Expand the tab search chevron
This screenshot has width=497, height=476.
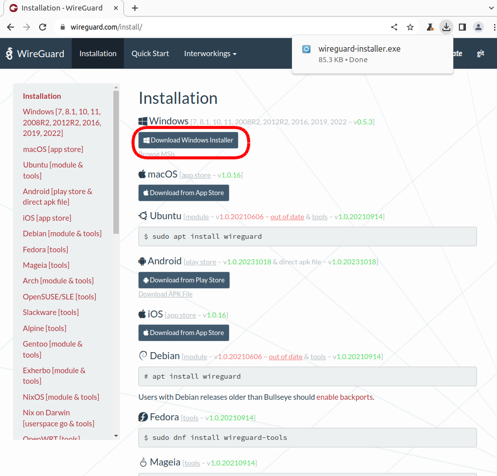click(x=490, y=8)
